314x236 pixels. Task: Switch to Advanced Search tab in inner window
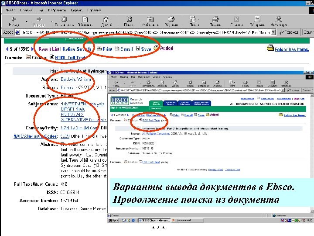coord(171,103)
